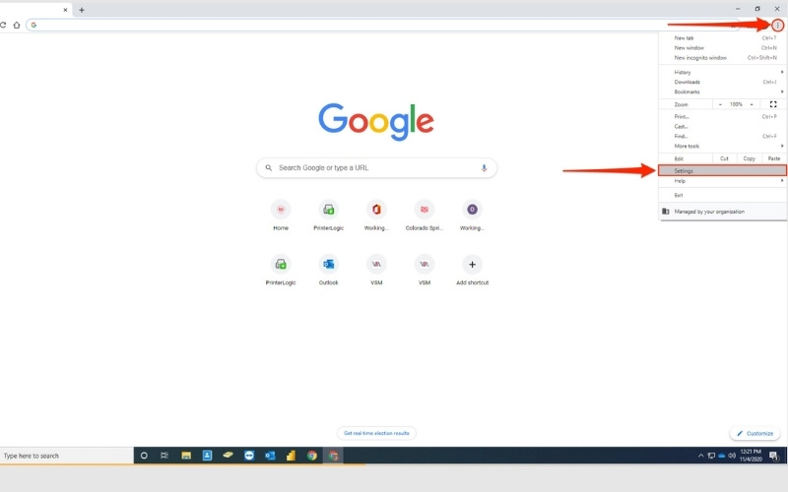Open PrinterLogic shortcut in the Outlook row

click(281, 270)
